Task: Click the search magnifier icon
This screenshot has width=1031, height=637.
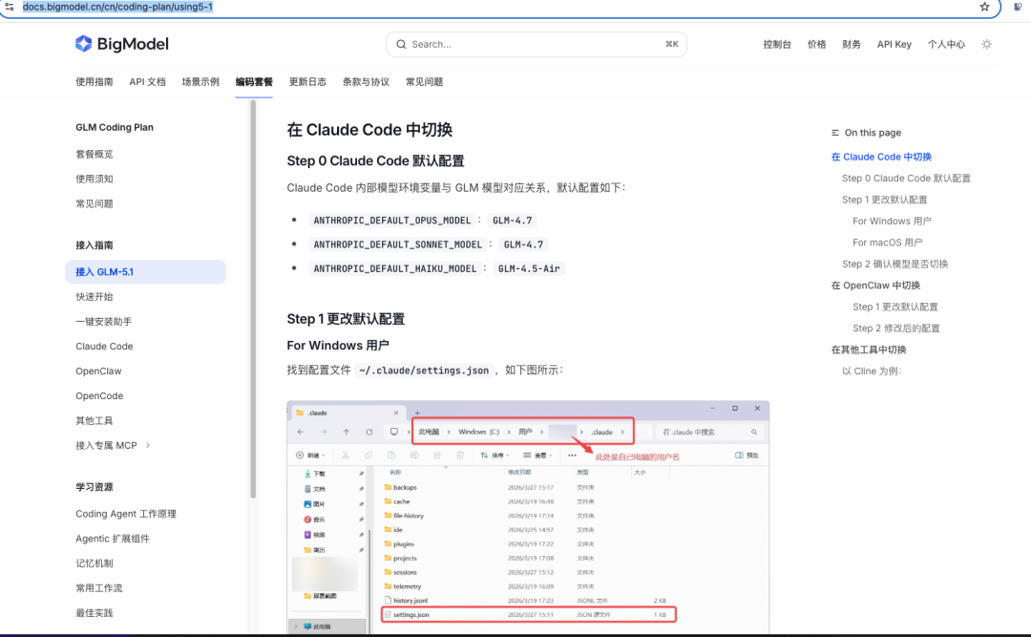Action: click(x=401, y=44)
